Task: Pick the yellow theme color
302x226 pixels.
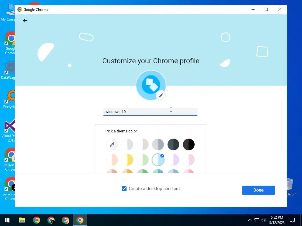Action: point(127,160)
